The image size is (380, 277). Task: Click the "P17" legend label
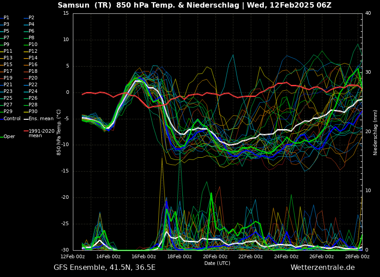[8, 71]
